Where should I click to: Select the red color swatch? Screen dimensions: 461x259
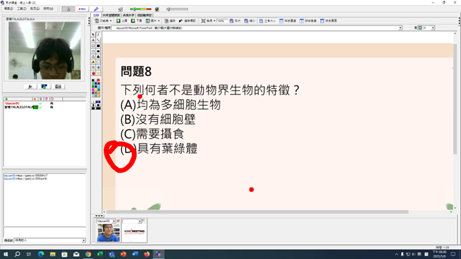click(98, 80)
